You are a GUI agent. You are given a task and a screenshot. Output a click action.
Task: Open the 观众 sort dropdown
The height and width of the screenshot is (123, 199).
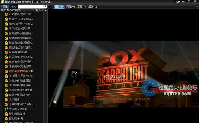click(x=39, y=10)
